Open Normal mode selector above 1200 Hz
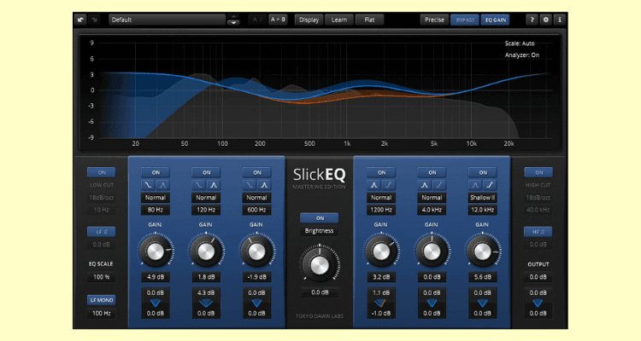 (381, 198)
